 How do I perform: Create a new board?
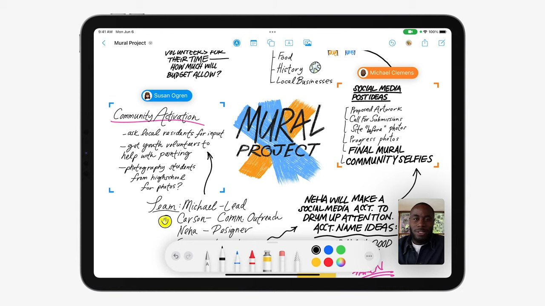442,43
